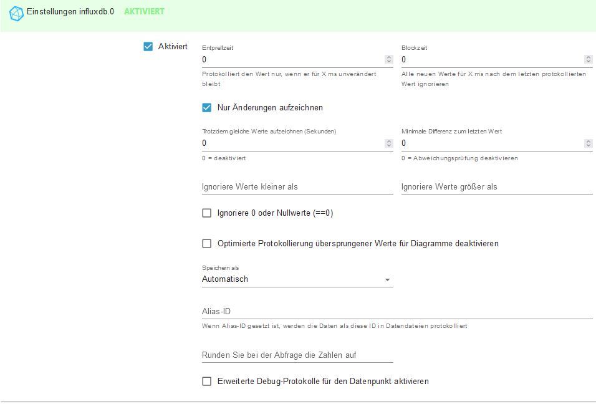Open the Speichern als dropdown
This screenshot has width=596, height=404.
point(297,279)
